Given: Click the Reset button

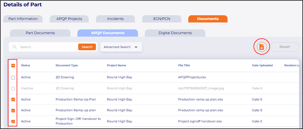Looking at the screenshot, I should [284, 47].
